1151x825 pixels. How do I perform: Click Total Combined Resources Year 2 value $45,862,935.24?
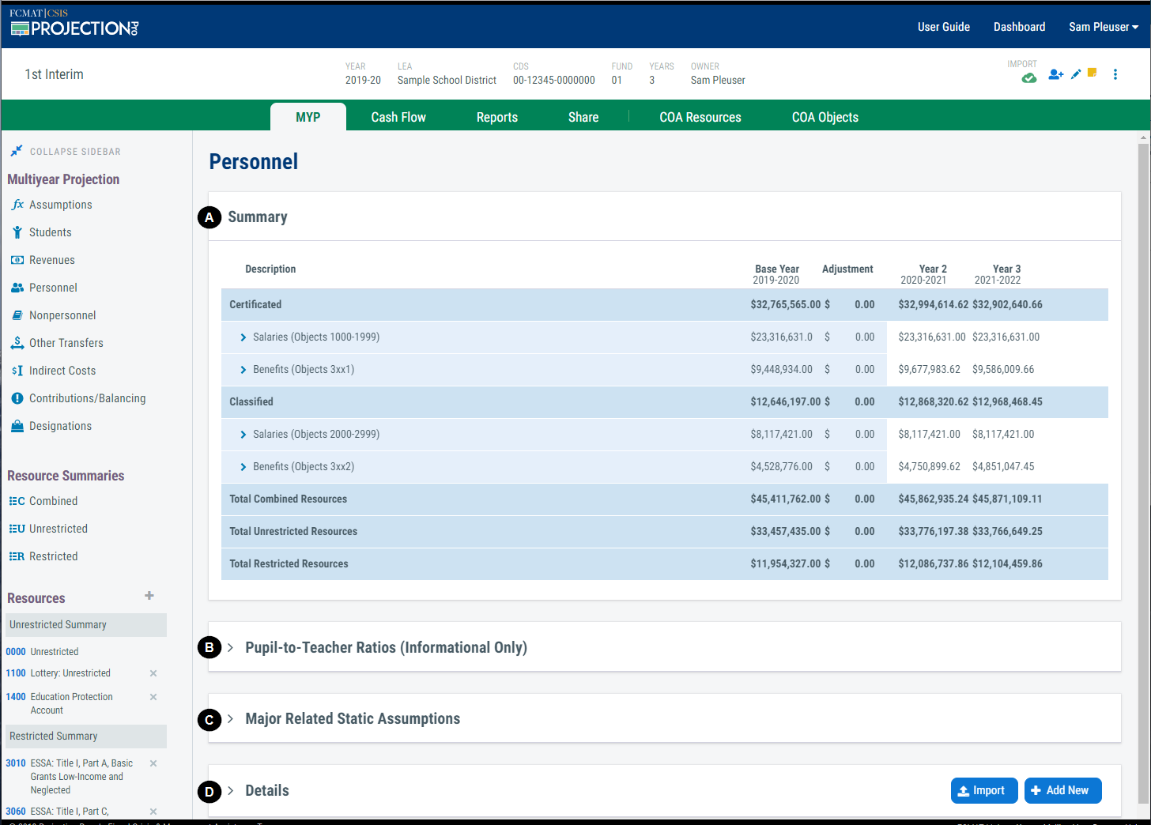[934, 499]
